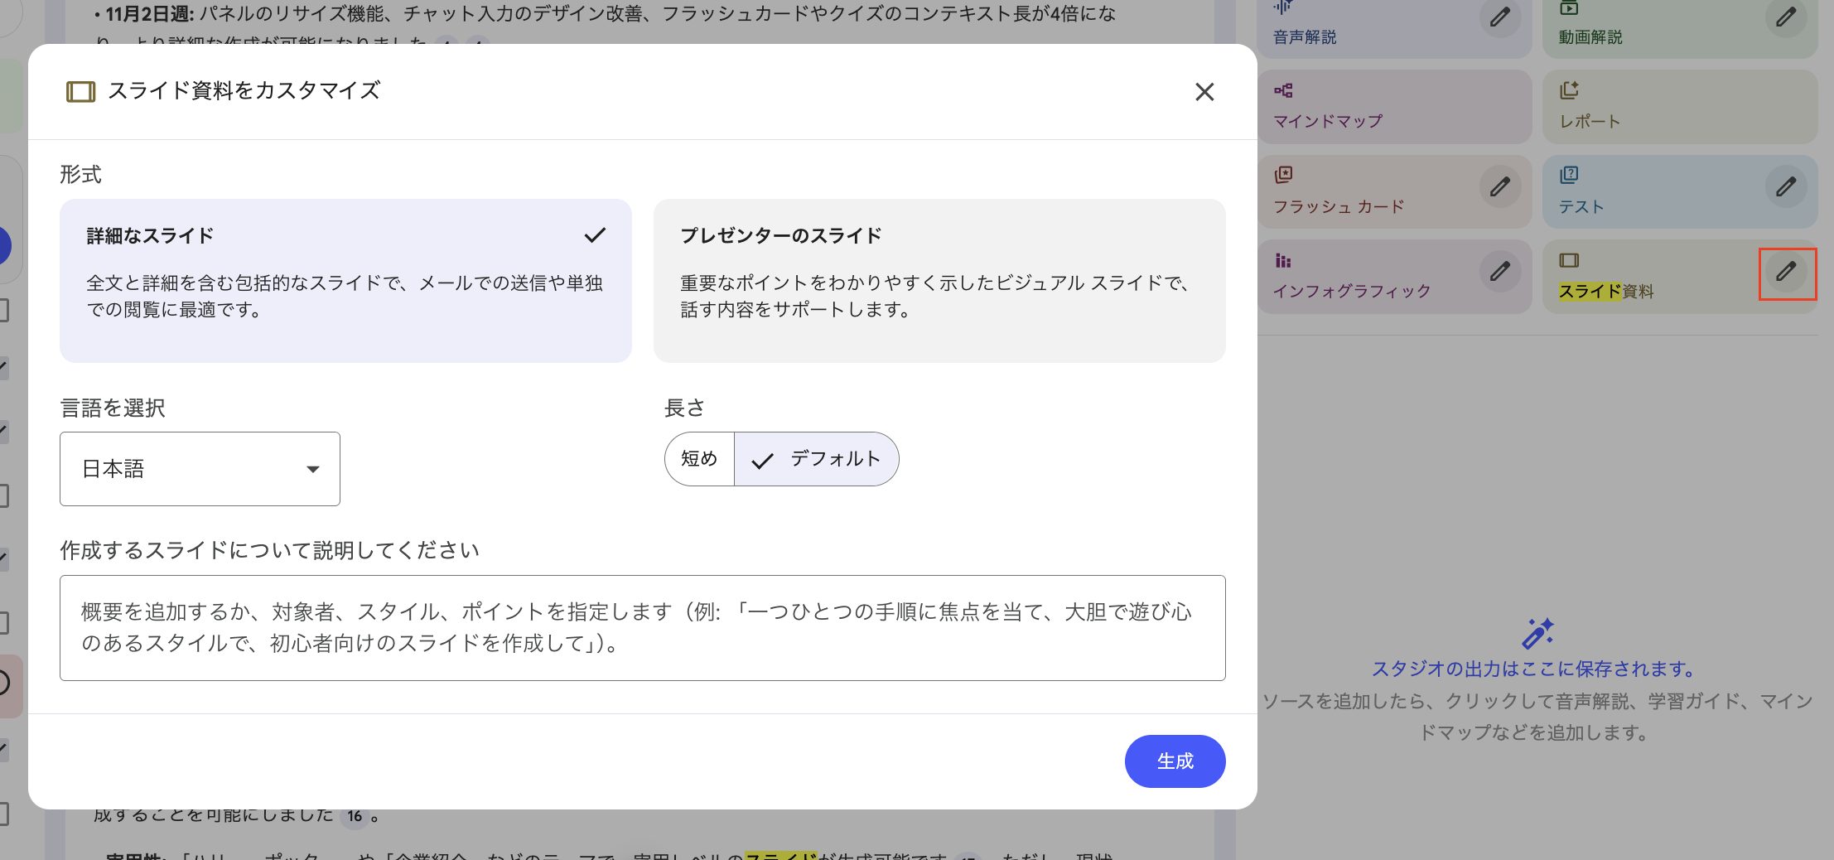
Task: Click the pencil icon for インフォグラフィック
Action: click(x=1499, y=272)
